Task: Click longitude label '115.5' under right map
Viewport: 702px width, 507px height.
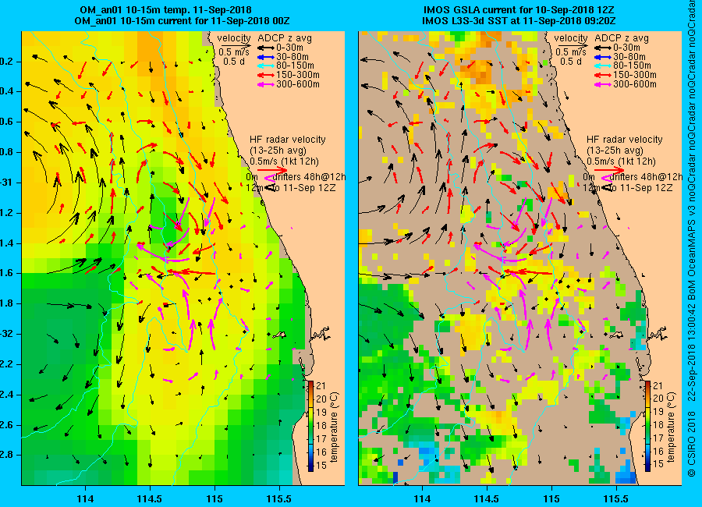Action: tap(616, 499)
